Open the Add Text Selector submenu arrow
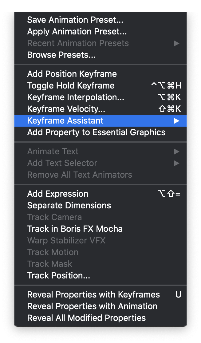 click(176, 163)
